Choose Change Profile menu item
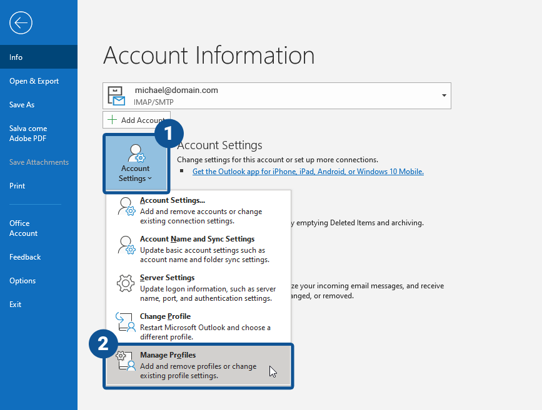Image resolution: width=542 pixels, height=410 pixels. click(x=198, y=326)
